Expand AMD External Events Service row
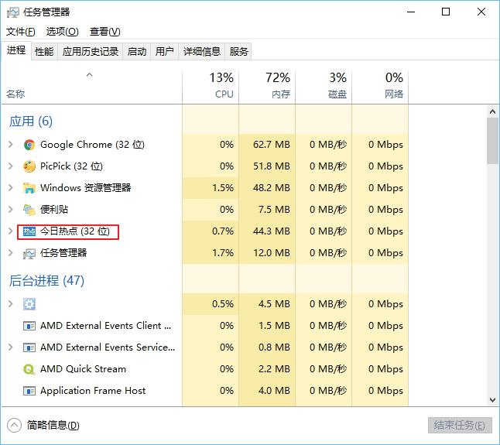Viewport: 500px width, 445px height. [x=10, y=347]
